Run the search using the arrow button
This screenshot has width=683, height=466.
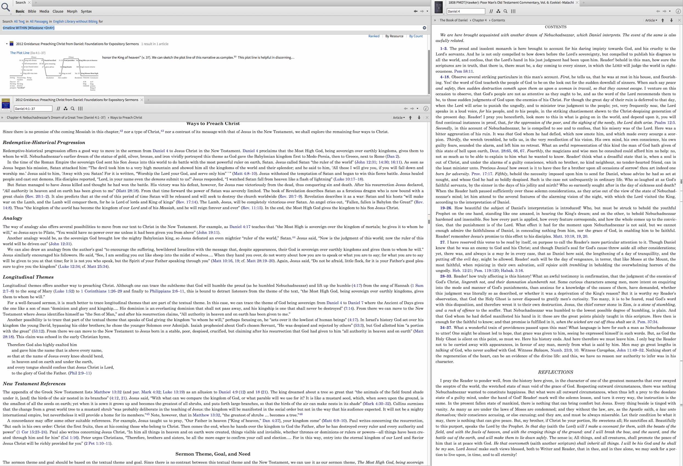click(x=424, y=28)
